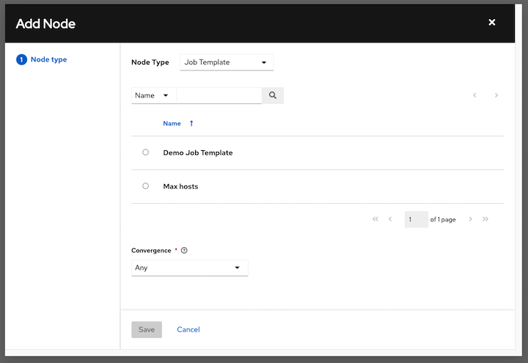The height and width of the screenshot is (363, 528).
Task: Select the Demo Job Template radio button
Action: point(145,153)
